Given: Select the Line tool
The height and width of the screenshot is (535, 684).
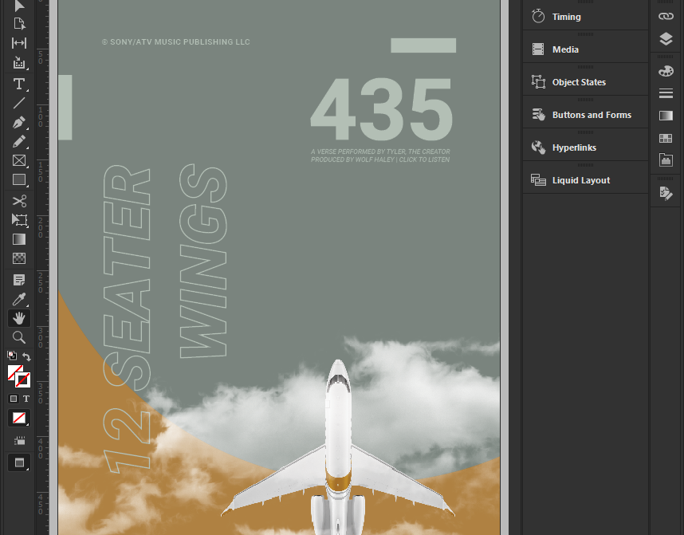Looking at the screenshot, I should coord(19,103).
